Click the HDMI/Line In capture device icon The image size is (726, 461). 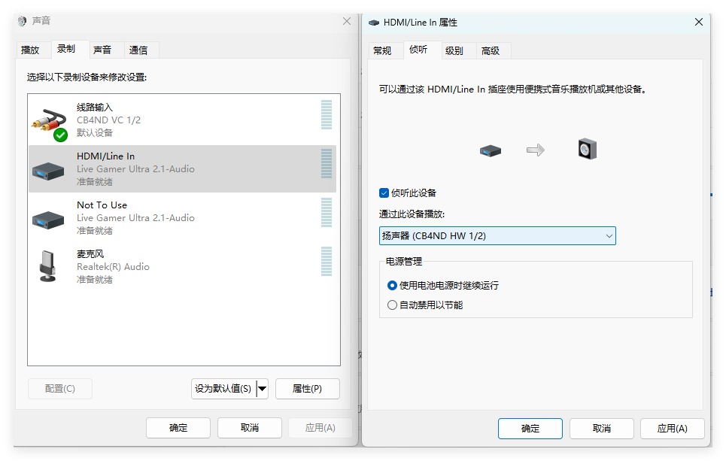click(x=48, y=171)
